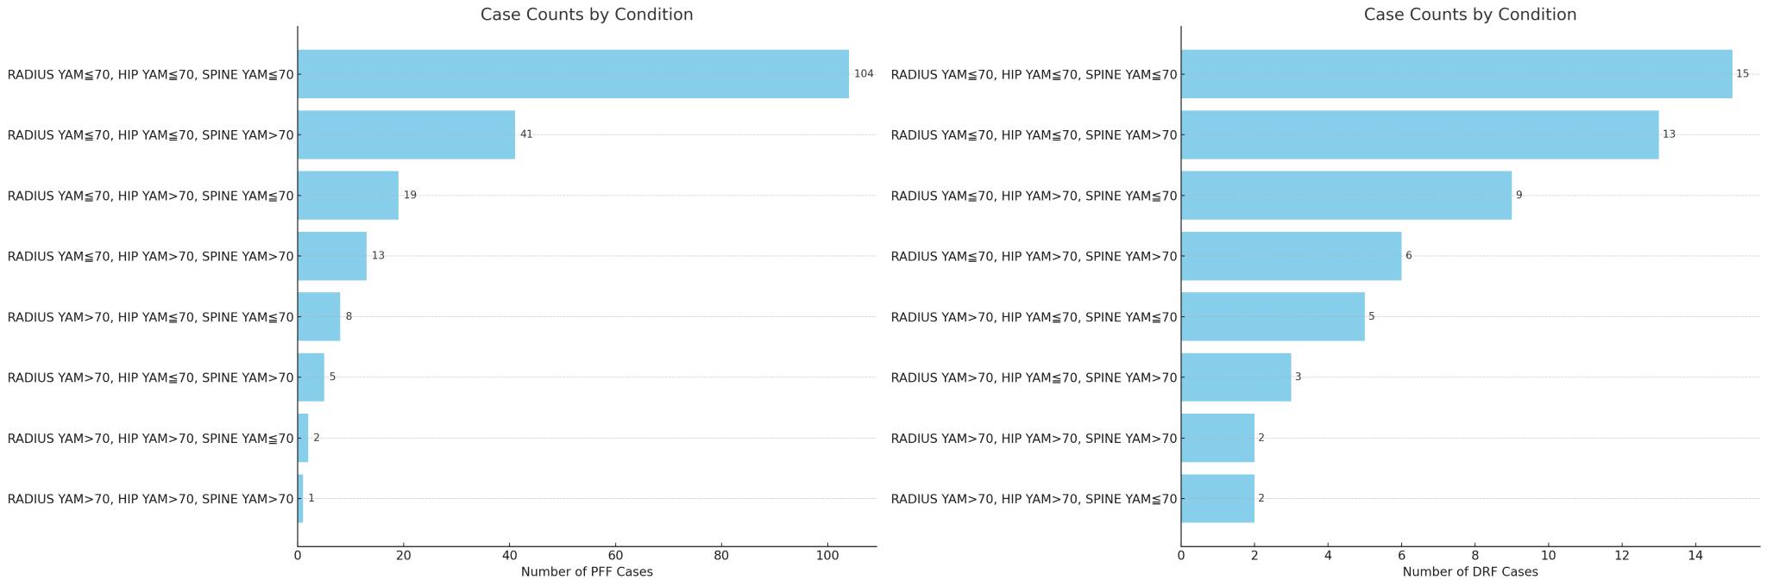Screen dimensions: 1767x586
Task: Click the value label 104 beside top bar
Action: click(864, 74)
